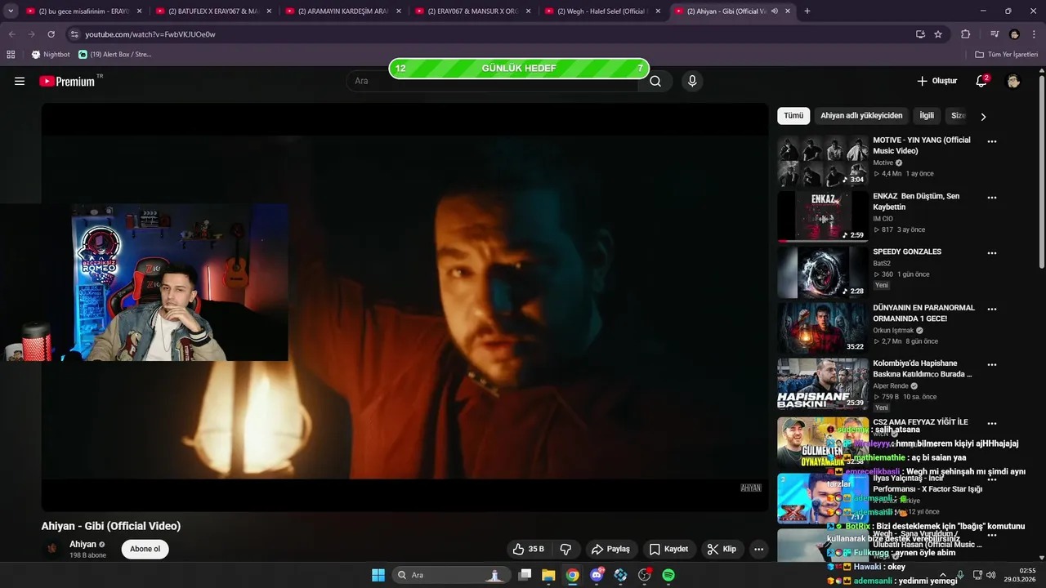Open the Chrome extensions puzzle icon
1046x588 pixels.
tap(965, 34)
